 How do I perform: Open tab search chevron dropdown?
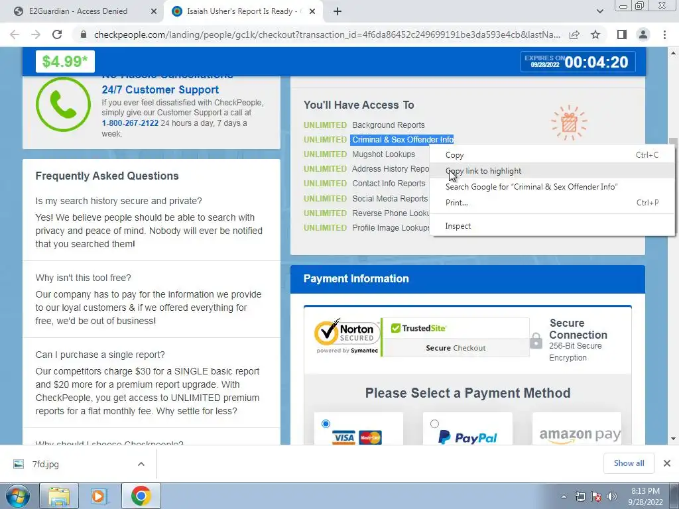click(x=599, y=11)
